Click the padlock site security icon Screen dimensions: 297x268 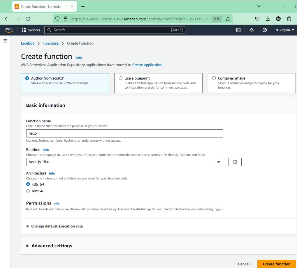point(66,19)
